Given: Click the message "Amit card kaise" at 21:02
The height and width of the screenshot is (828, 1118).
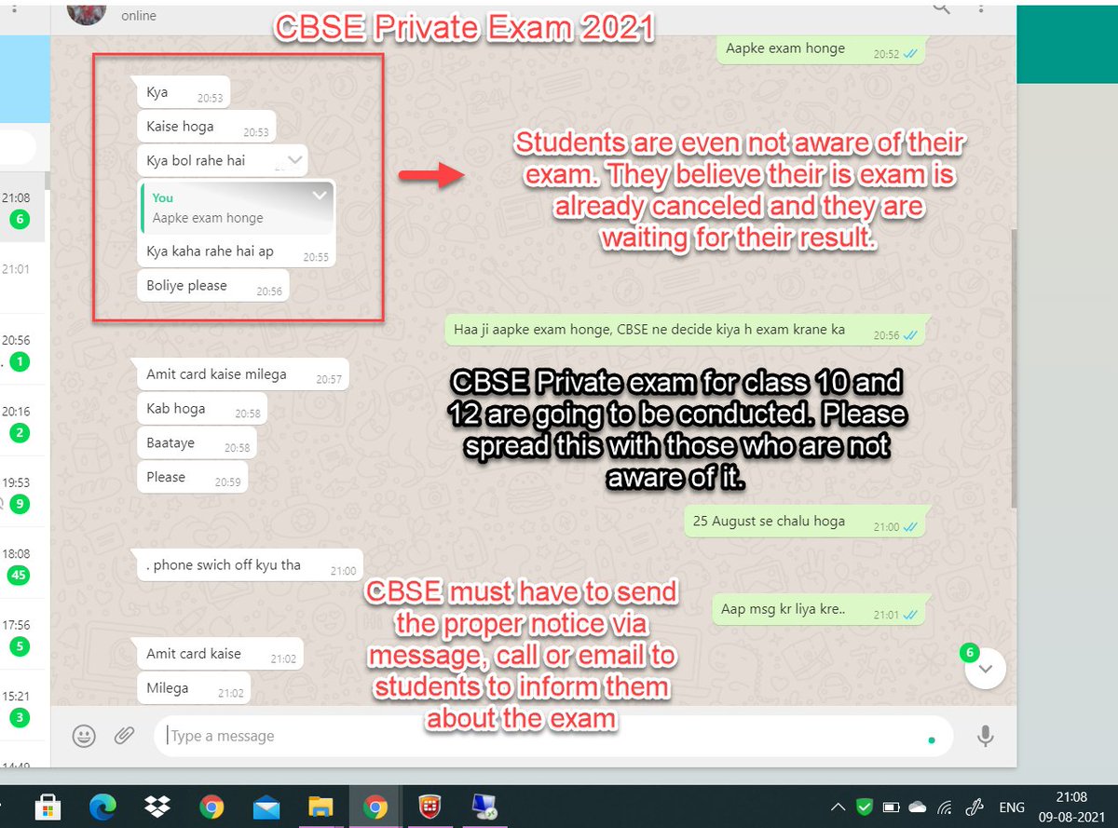Looking at the screenshot, I should pos(220,654).
